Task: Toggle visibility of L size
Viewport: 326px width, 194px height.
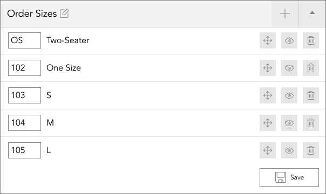Action: pyautogui.click(x=289, y=150)
